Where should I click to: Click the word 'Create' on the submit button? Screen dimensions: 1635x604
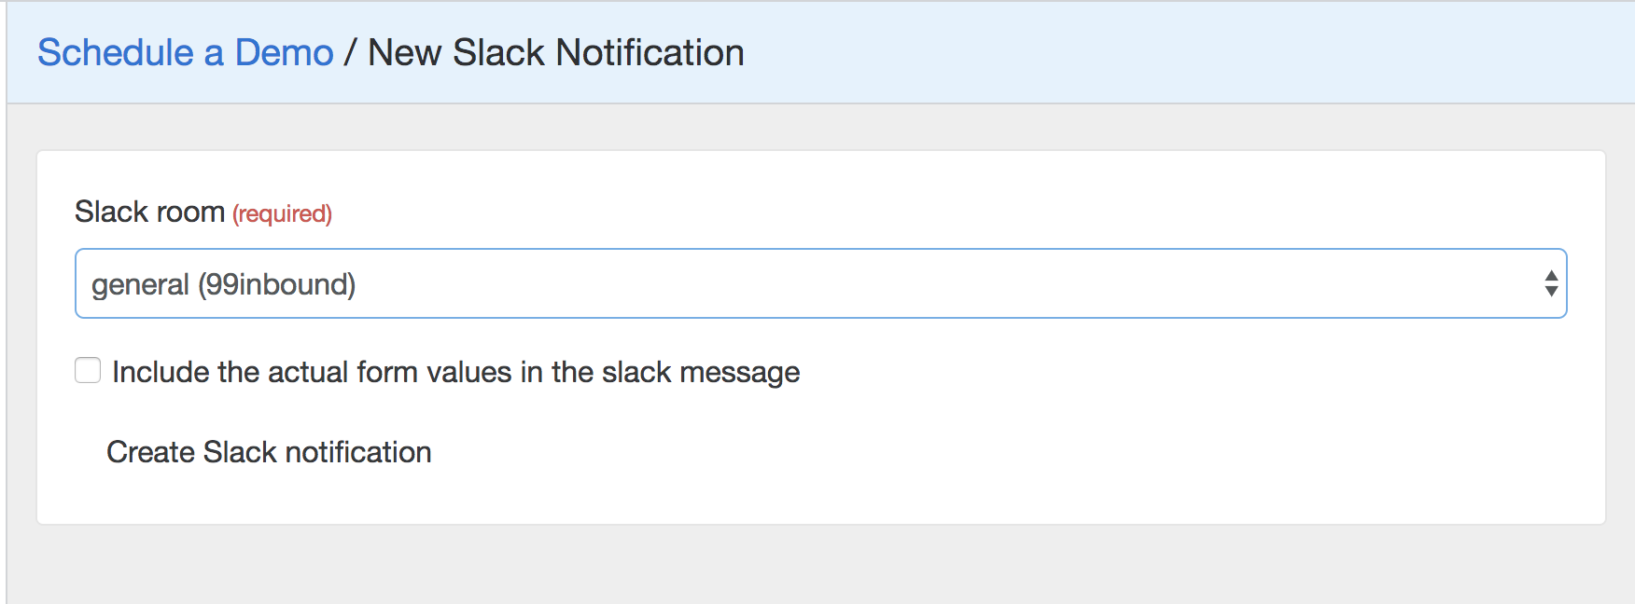click(150, 452)
